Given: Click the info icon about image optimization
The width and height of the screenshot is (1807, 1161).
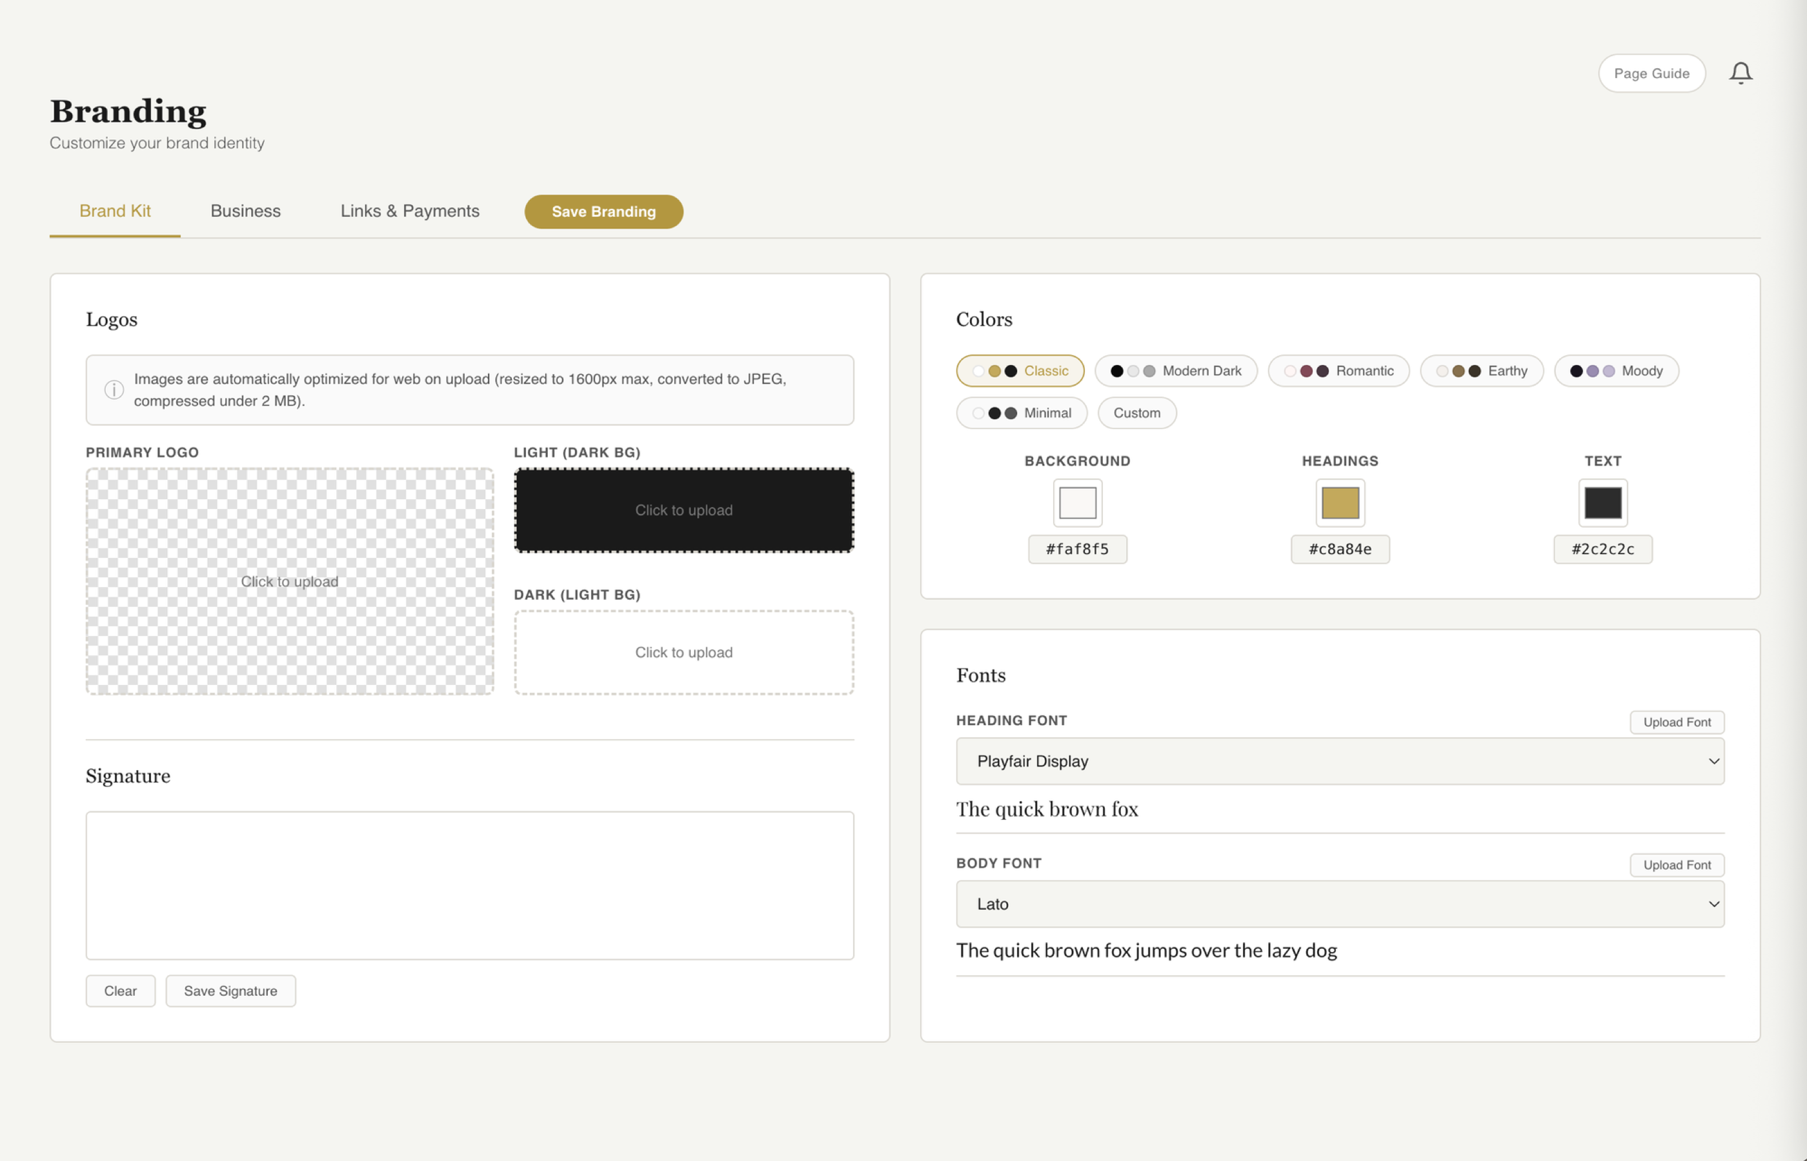Looking at the screenshot, I should [x=114, y=389].
